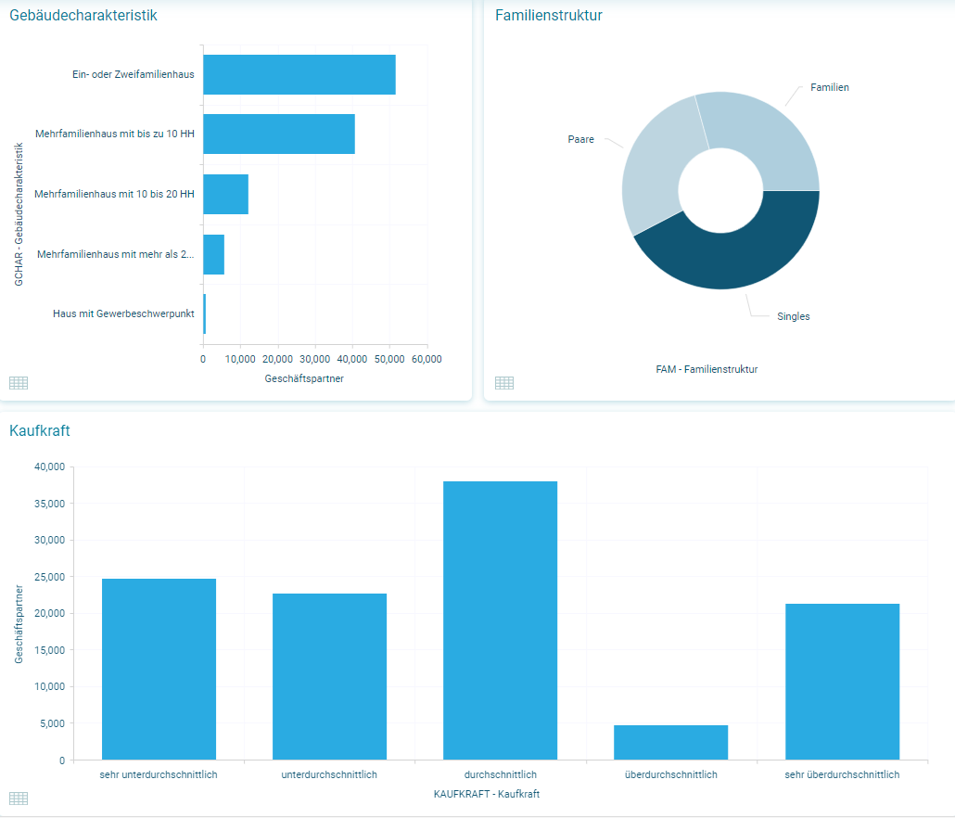Click the unterdurchschnittlich axis label
Screen dimensions: 955x818
pyautogui.click(x=329, y=774)
